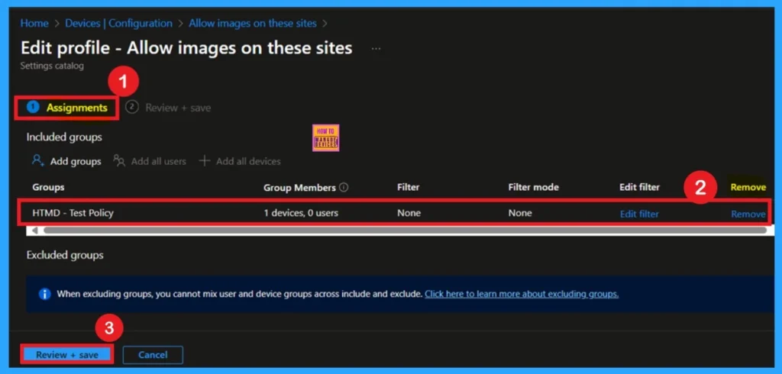Click the Add groups person icon
Screen dimensions: 782x374
(38, 160)
